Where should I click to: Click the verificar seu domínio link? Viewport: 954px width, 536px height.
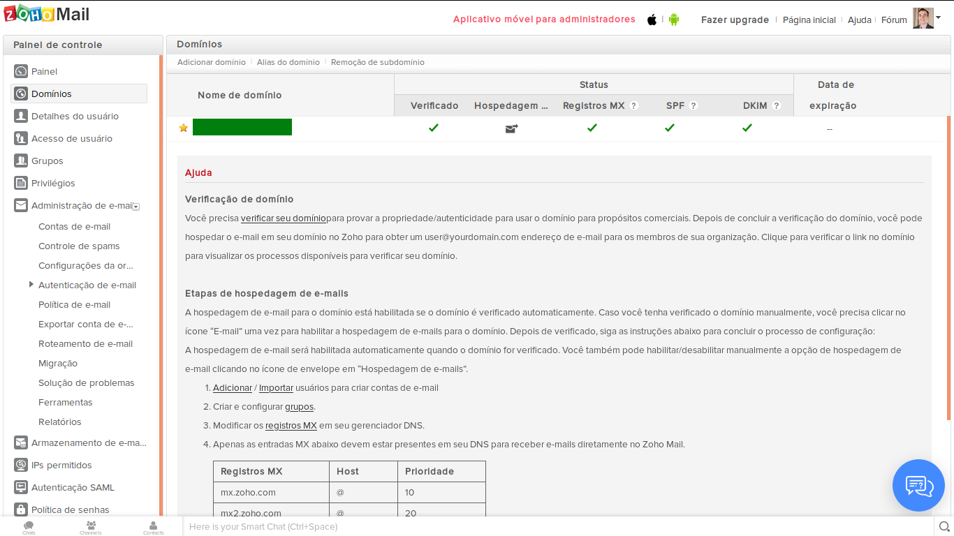coord(284,218)
